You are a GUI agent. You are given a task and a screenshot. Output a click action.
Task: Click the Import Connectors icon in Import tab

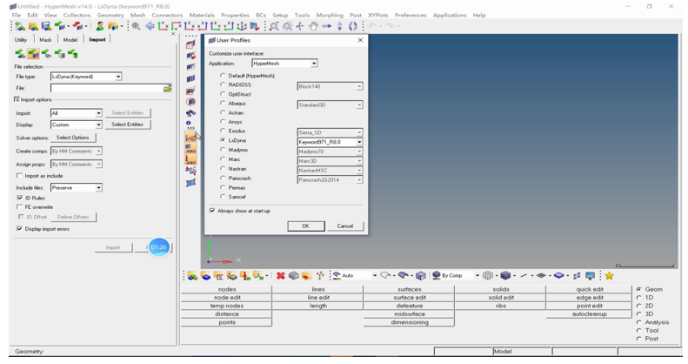[60, 54]
